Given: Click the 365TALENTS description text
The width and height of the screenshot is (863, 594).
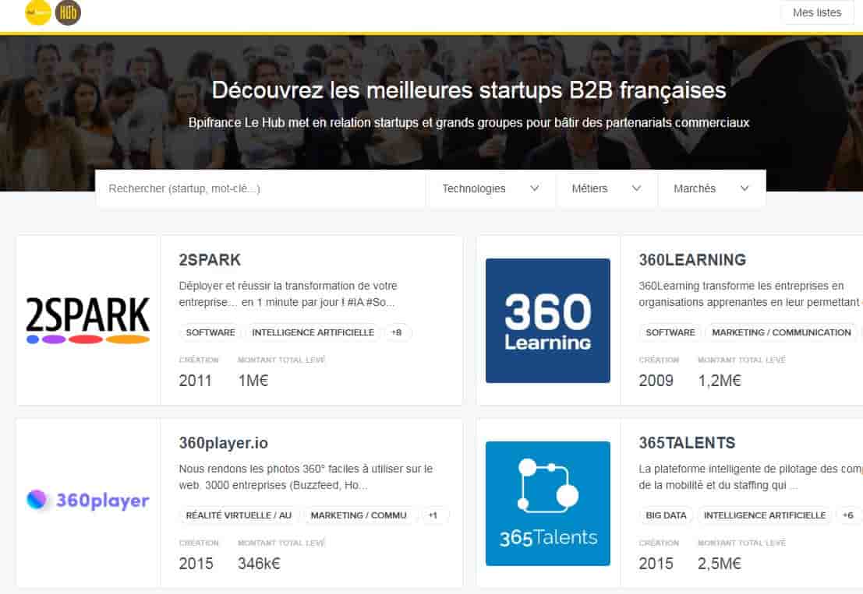Looking at the screenshot, I should (x=750, y=477).
